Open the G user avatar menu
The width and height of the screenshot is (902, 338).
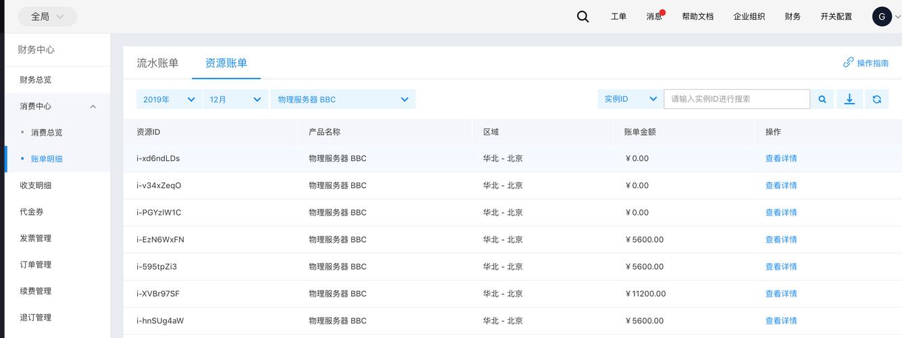(x=882, y=17)
